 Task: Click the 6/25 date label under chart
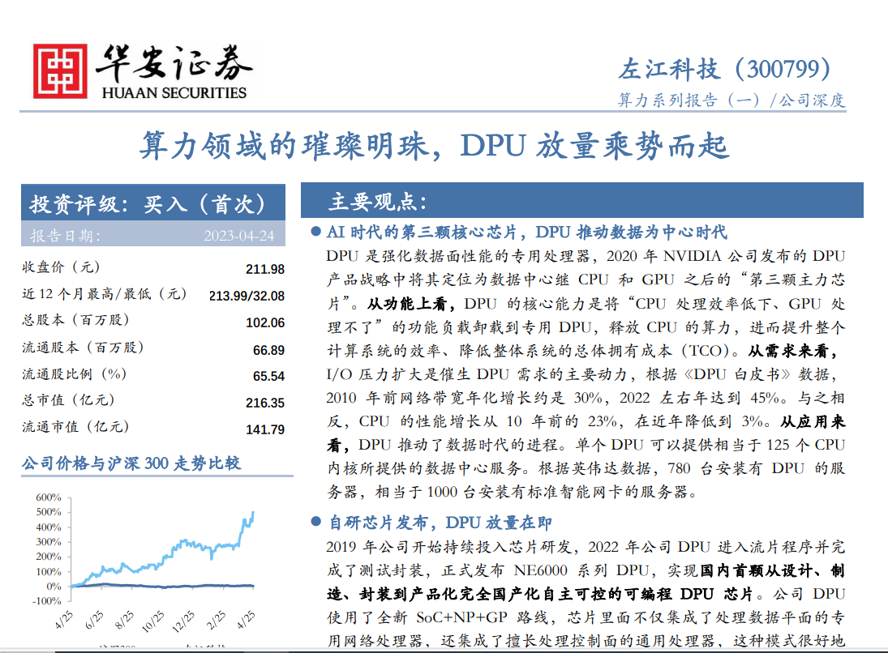(x=94, y=620)
